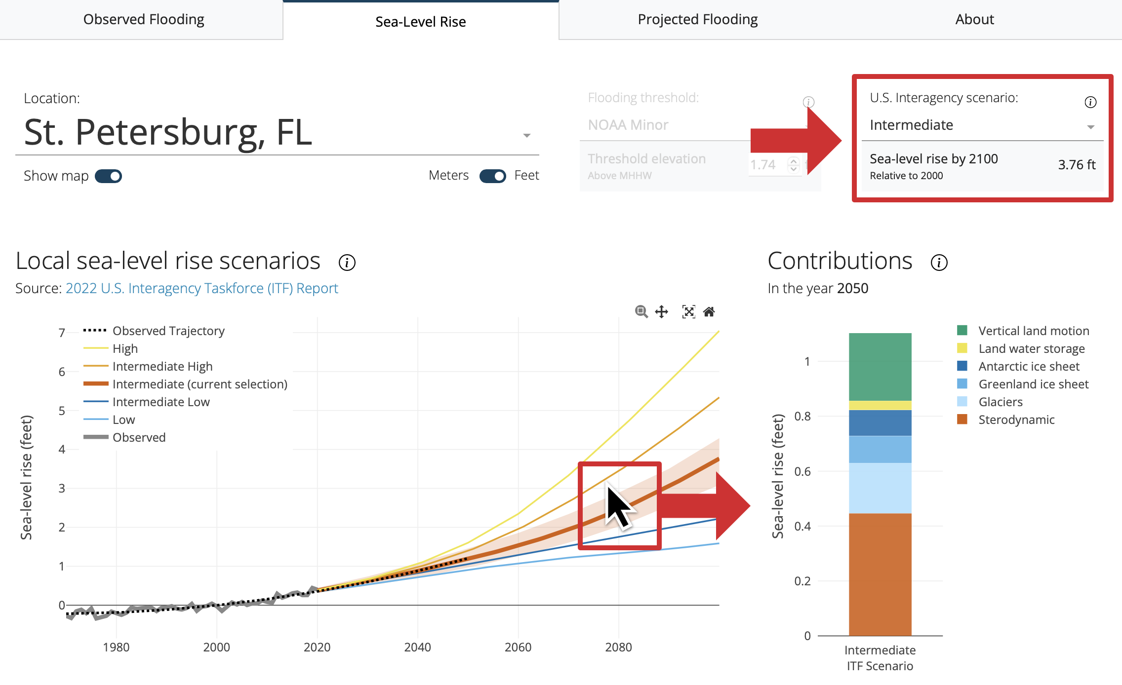Go to the Observed Flooding tab

144,19
